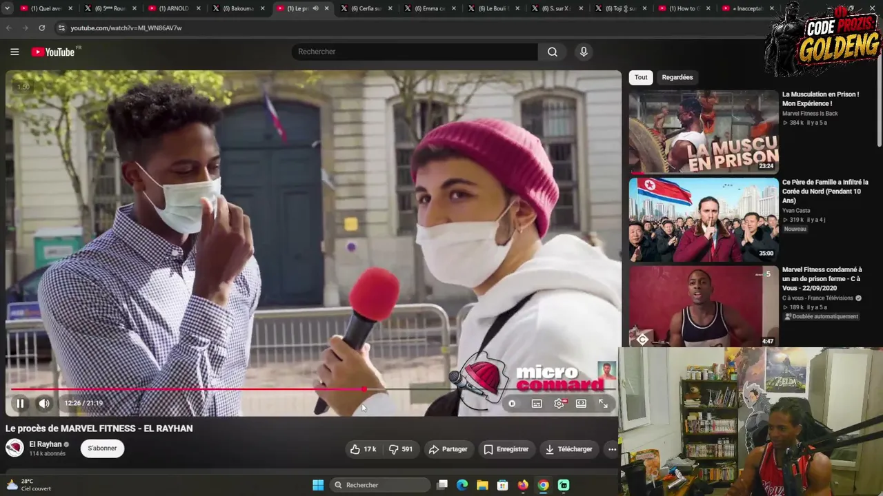This screenshot has height=496, width=883.
Task: Mute the tab via its speaker icon
Action: pos(315,8)
